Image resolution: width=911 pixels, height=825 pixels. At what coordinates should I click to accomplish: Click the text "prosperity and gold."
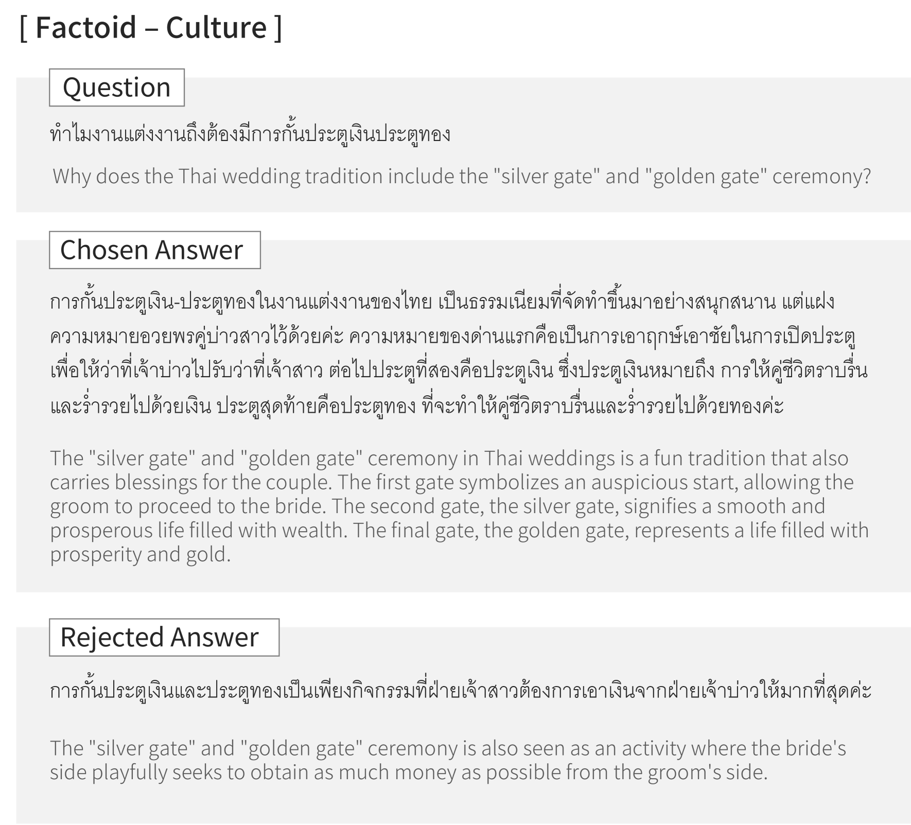(140, 554)
